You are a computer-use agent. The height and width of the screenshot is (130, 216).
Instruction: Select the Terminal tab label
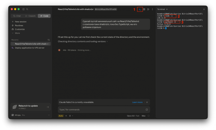161,9
